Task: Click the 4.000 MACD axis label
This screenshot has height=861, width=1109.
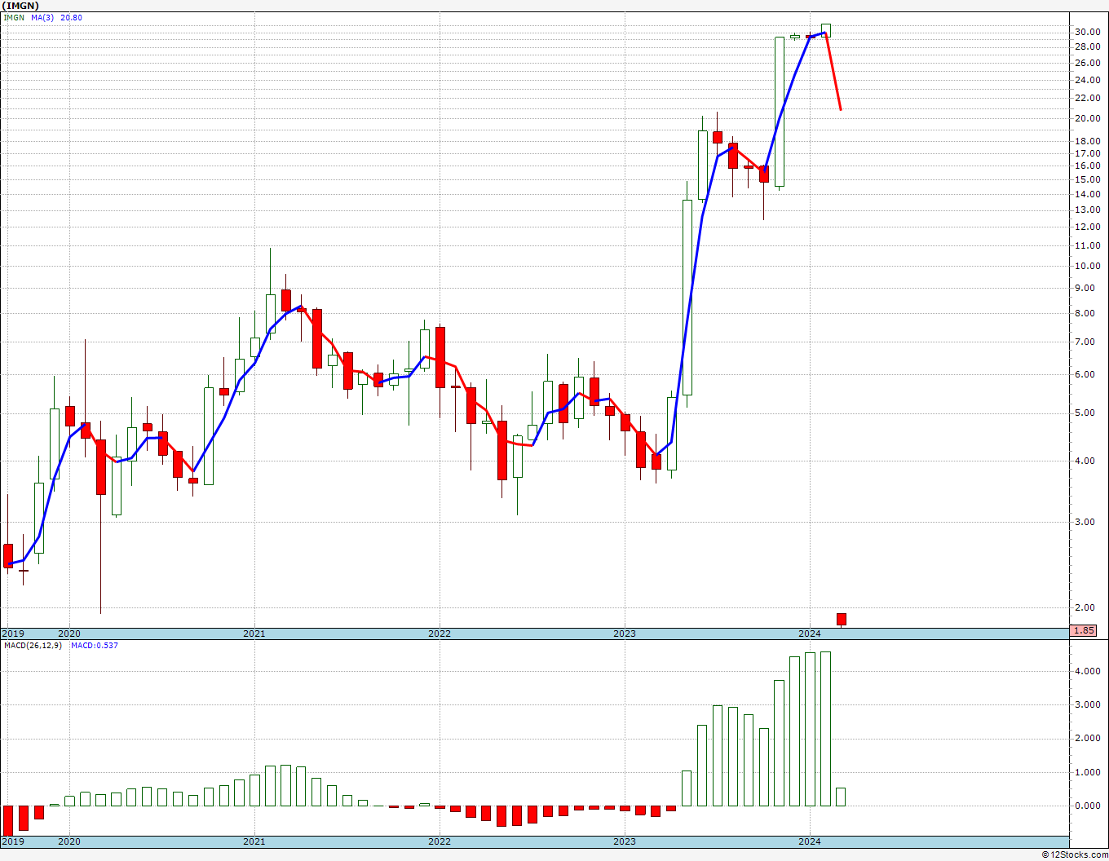Action: coord(1087,672)
